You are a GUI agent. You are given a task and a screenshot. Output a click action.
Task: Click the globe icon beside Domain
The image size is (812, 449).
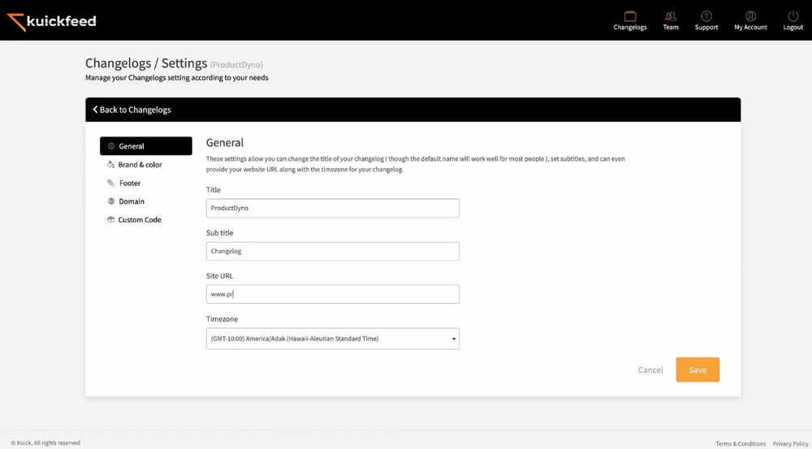click(x=110, y=201)
